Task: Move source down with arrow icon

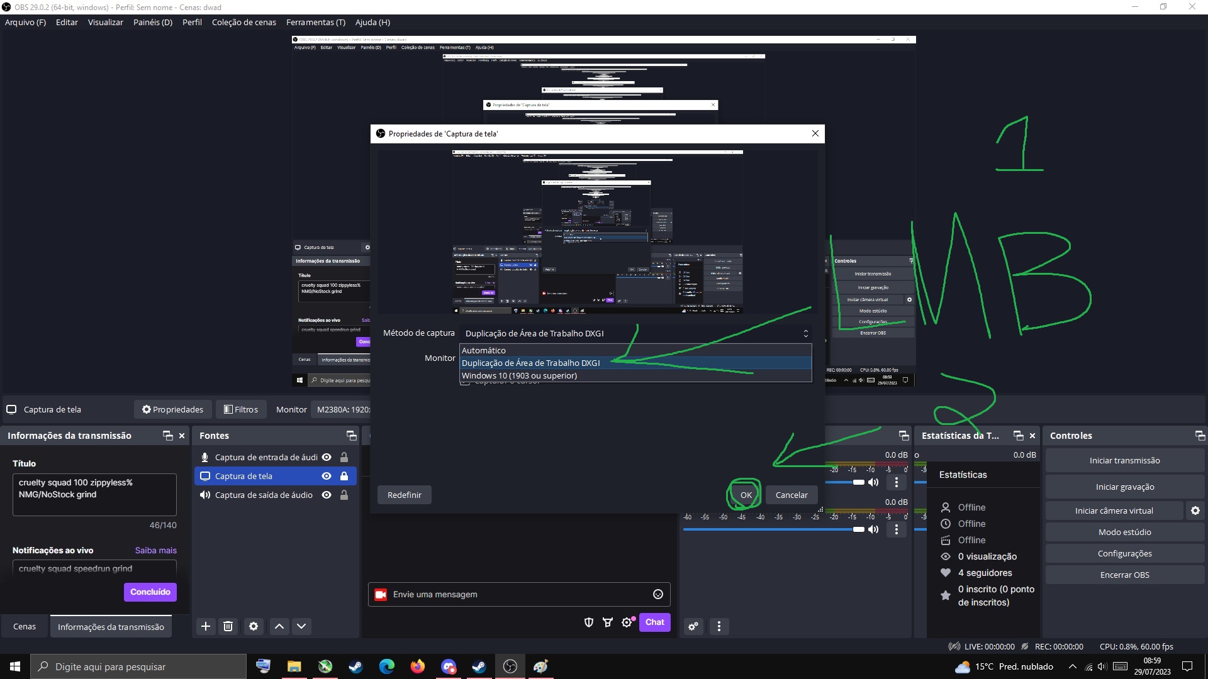Action: [x=301, y=626]
